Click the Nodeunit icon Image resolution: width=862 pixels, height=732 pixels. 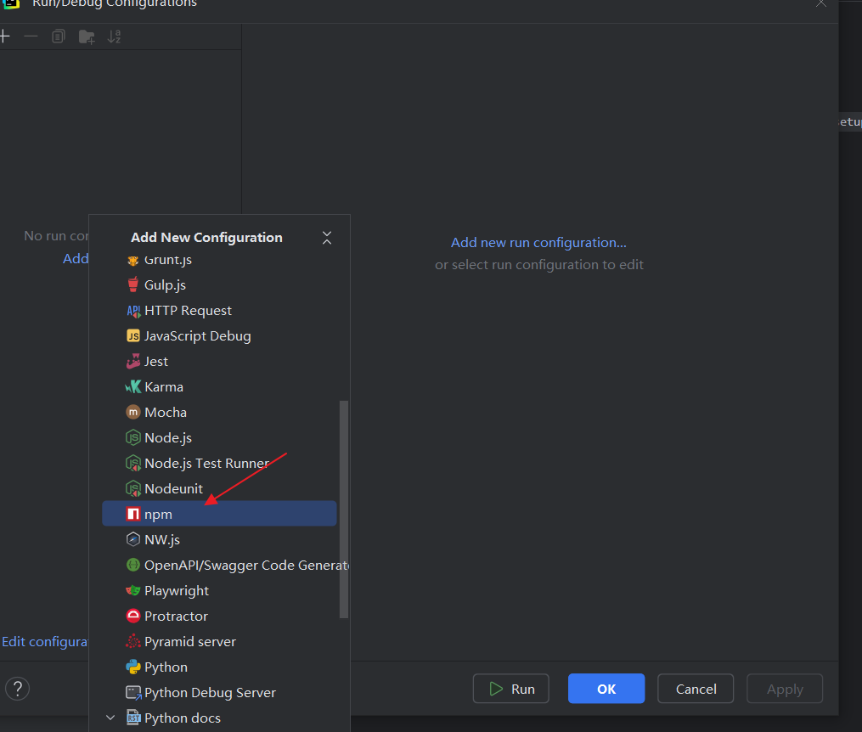click(x=133, y=488)
